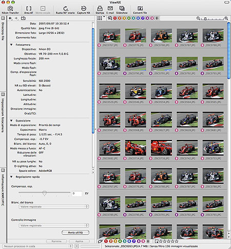Filter thumbnails by red label 1
This screenshot has height=249, width=231.
point(115,18)
